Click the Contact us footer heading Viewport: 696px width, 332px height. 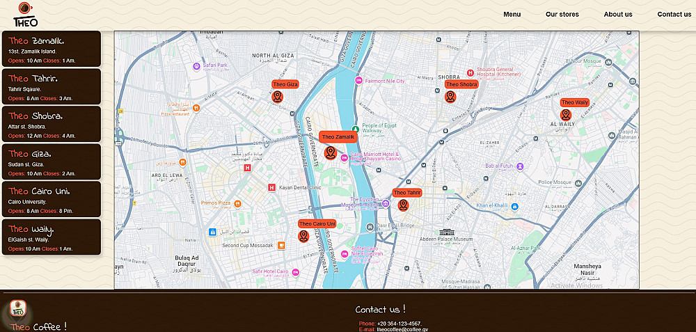tap(381, 309)
